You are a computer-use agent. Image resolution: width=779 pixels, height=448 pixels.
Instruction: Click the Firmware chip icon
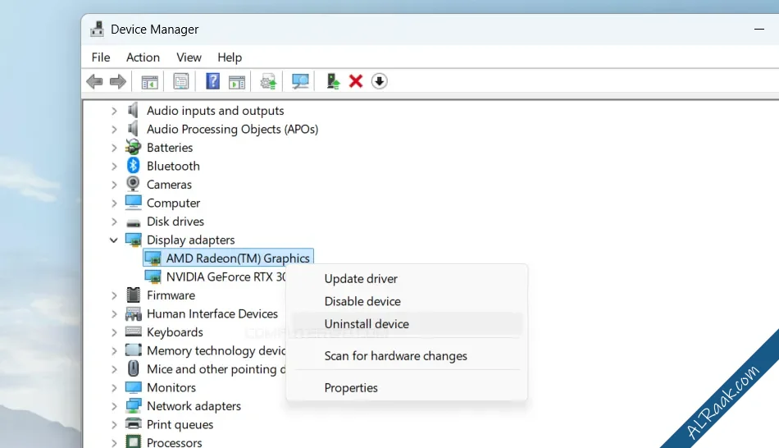(133, 295)
